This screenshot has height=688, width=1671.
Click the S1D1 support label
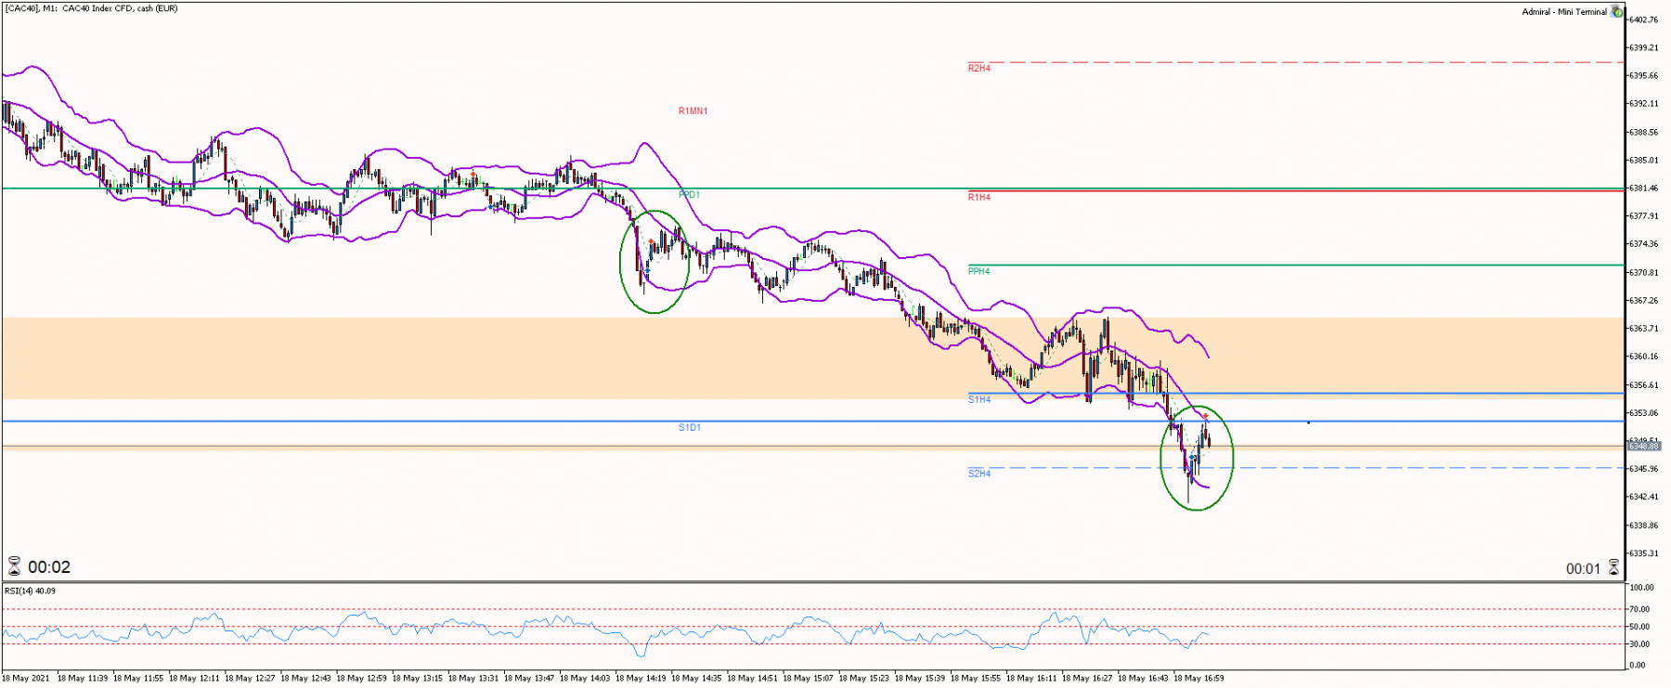(x=689, y=427)
